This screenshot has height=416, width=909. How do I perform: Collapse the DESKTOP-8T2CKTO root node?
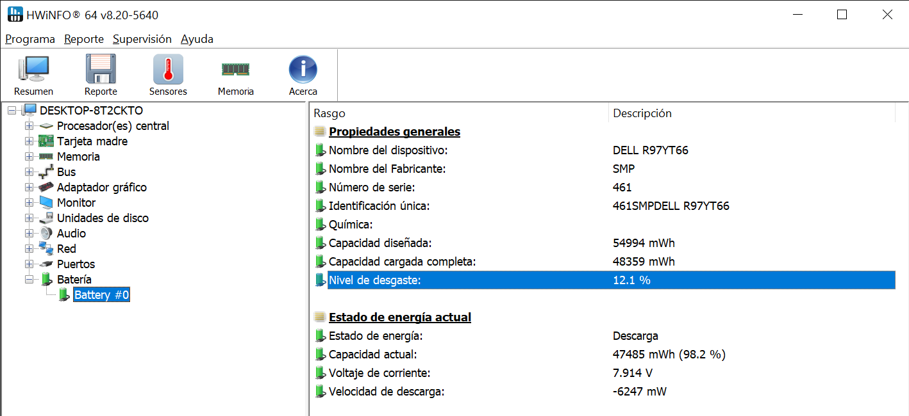pos(12,111)
